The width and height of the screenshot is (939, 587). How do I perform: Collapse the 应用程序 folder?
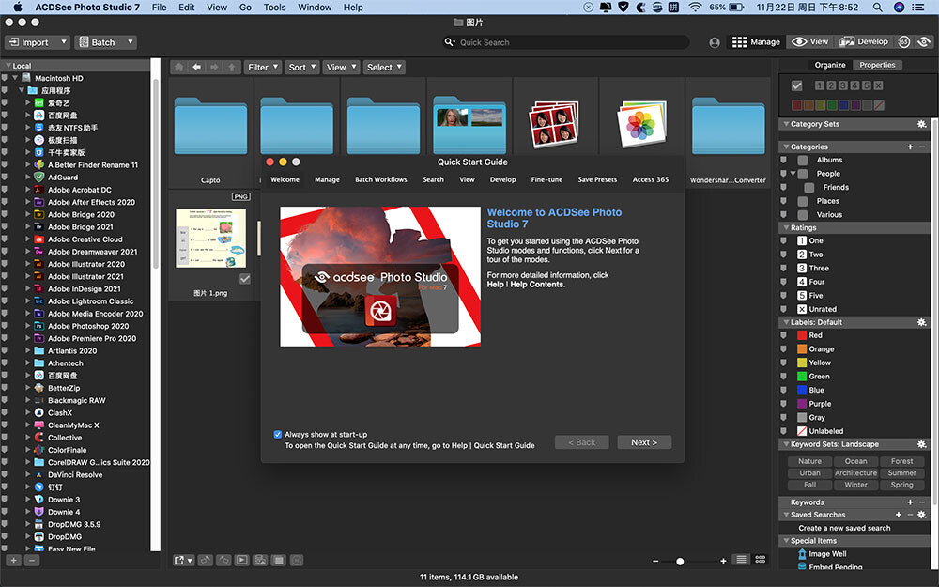click(21, 90)
